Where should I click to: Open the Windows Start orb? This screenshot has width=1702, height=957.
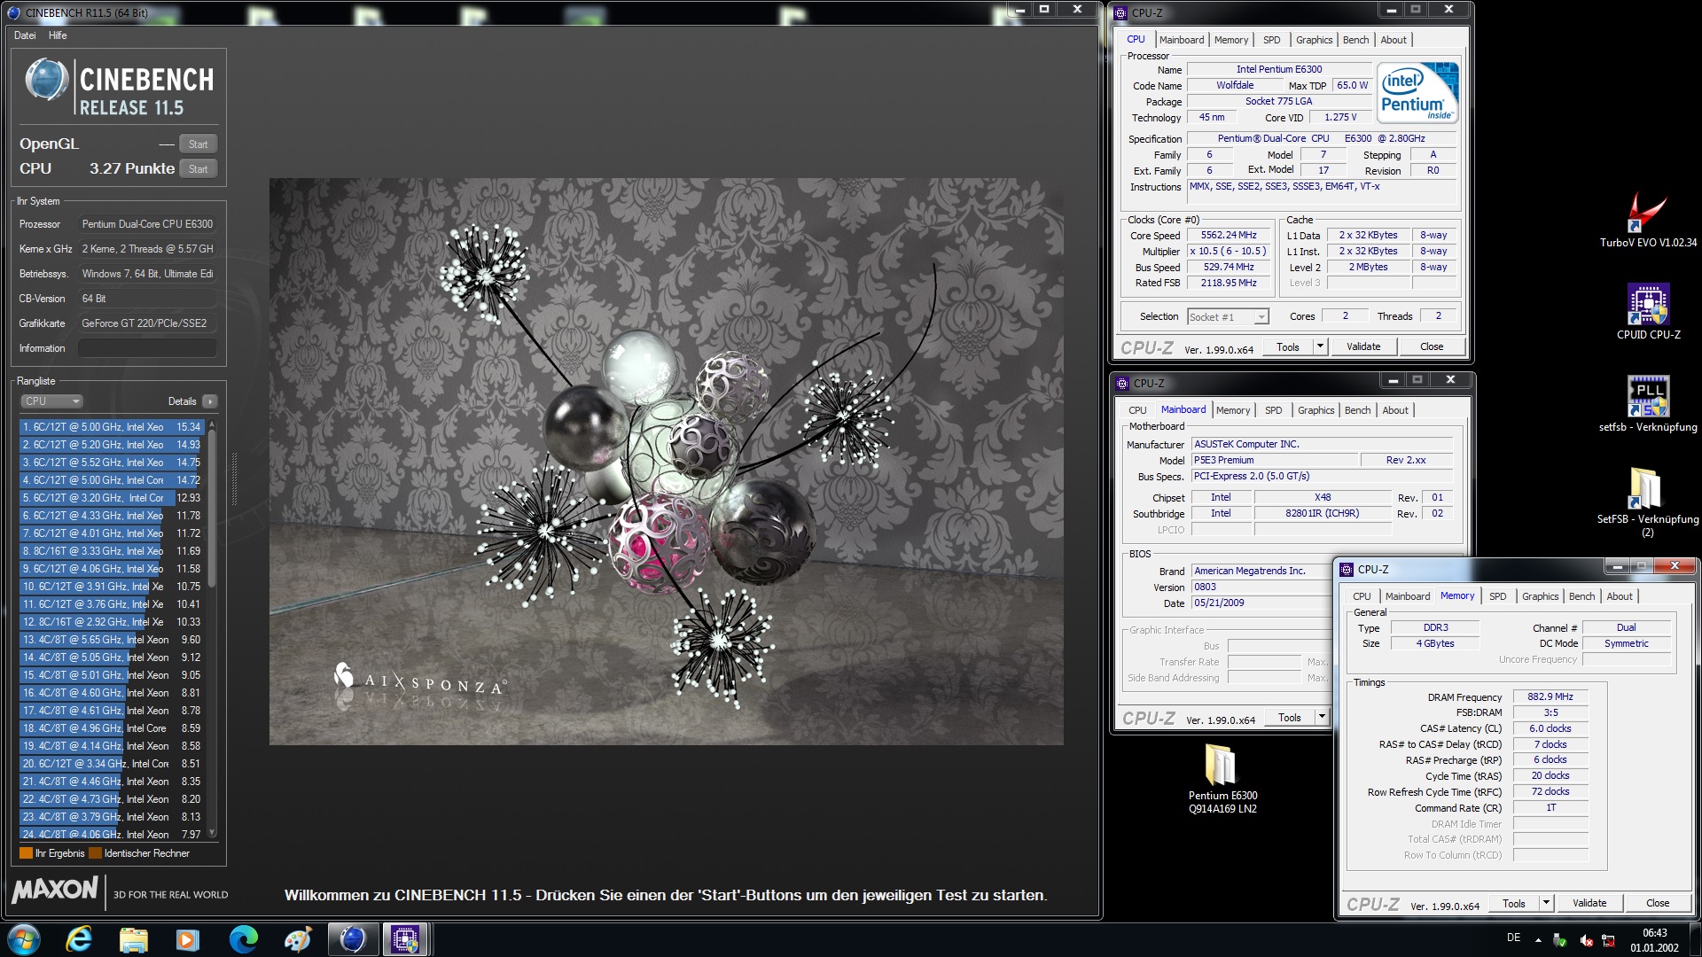[24, 939]
